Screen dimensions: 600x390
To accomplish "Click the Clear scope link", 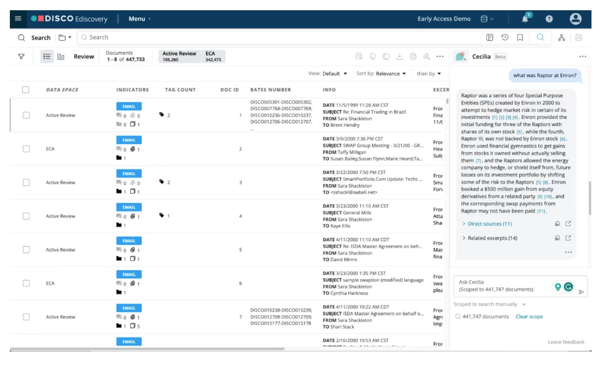I will pyautogui.click(x=529, y=316).
